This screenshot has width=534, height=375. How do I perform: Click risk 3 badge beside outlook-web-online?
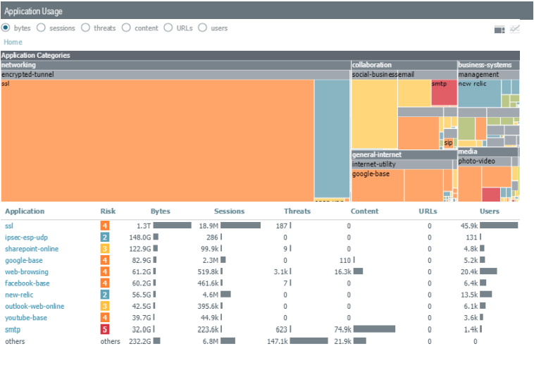(104, 306)
